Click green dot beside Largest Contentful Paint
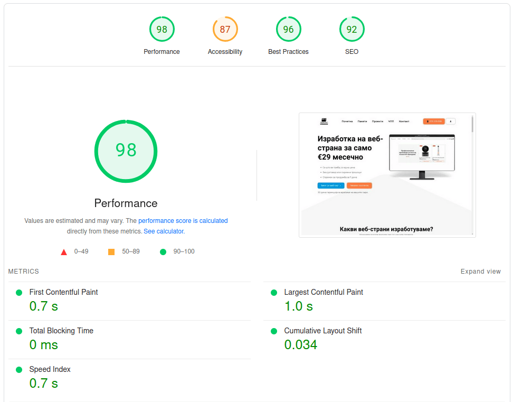The width and height of the screenshot is (522, 402). point(273,293)
